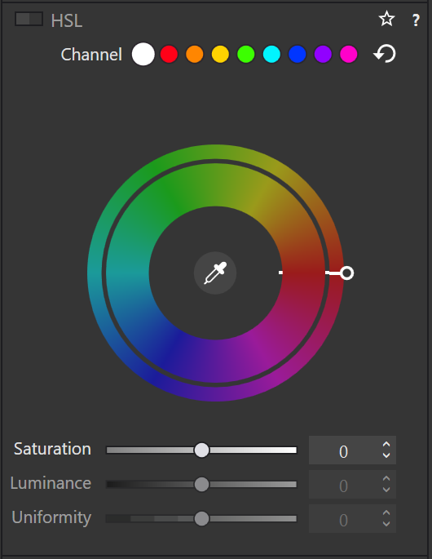The width and height of the screenshot is (432, 559).
Task: Open the HSL help question mark
Action: (x=415, y=20)
